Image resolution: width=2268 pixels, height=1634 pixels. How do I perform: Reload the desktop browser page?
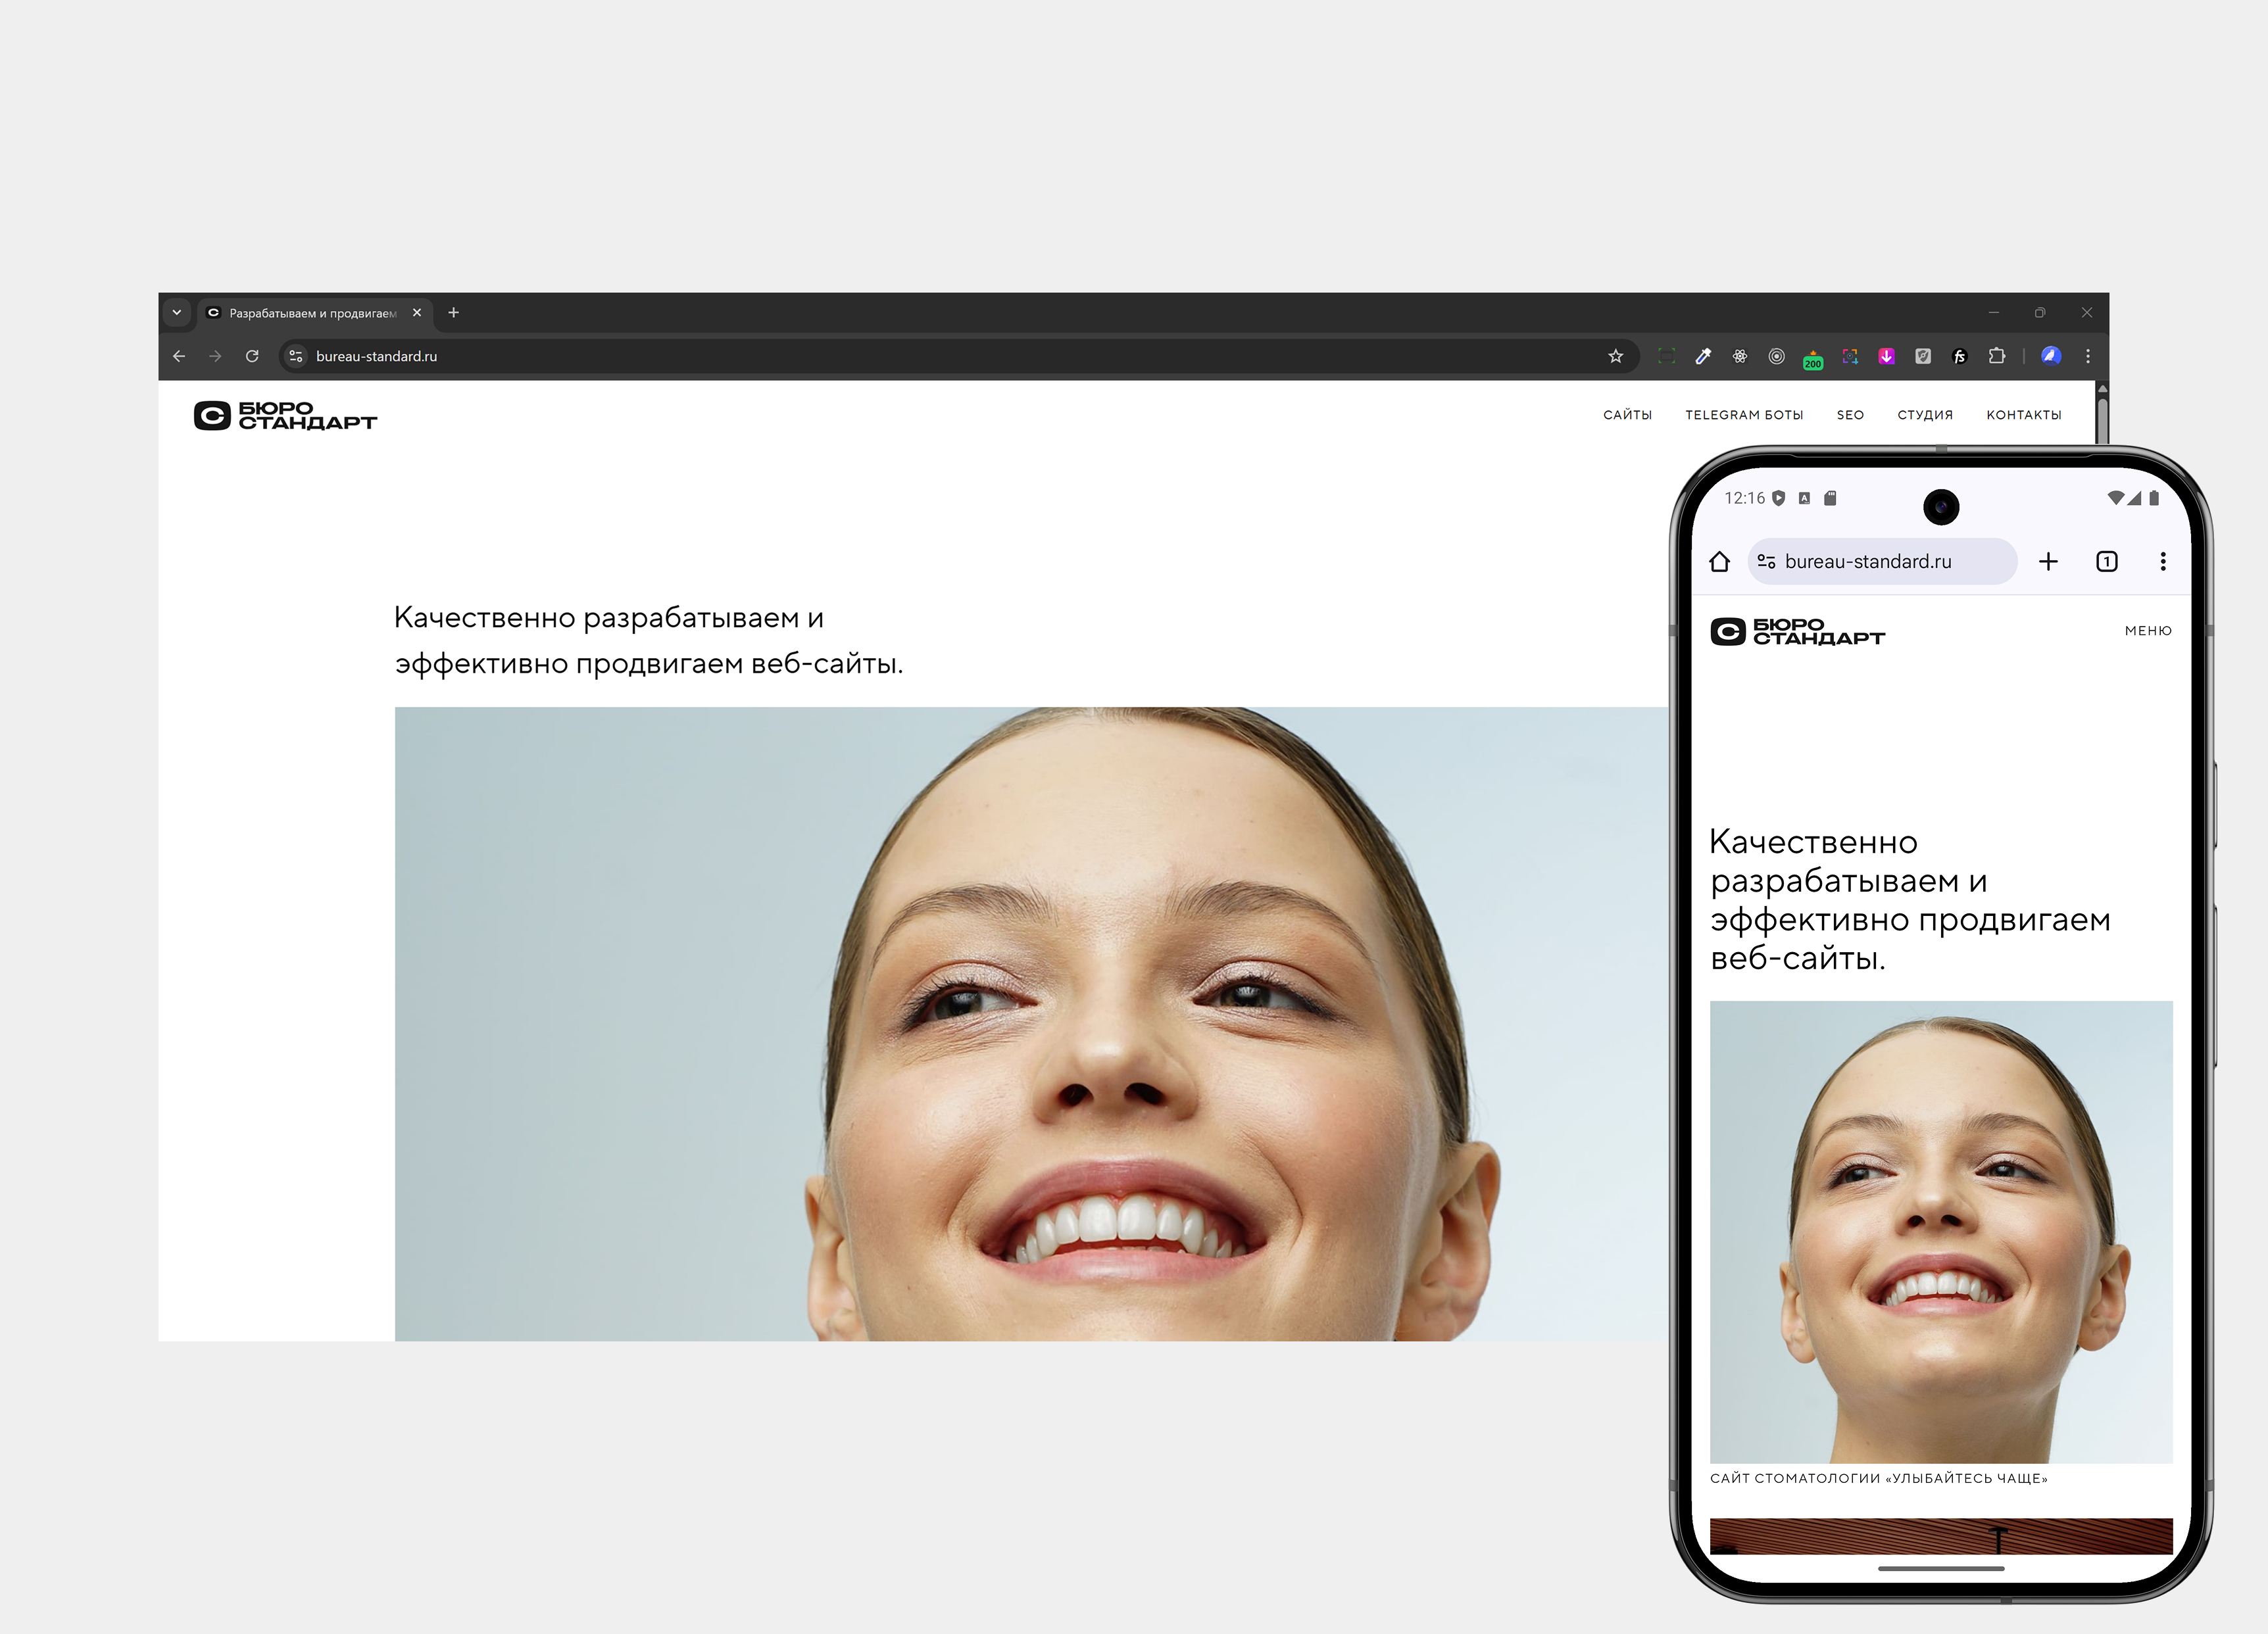tap(252, 357)
